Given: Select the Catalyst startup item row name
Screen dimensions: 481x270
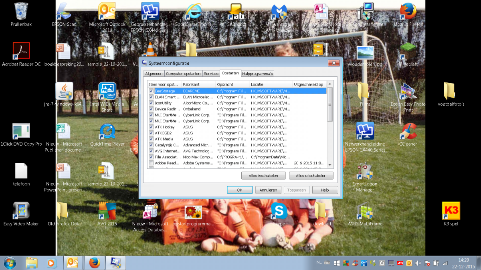Looking at the screenshot, I should click(x=166, y=145).
